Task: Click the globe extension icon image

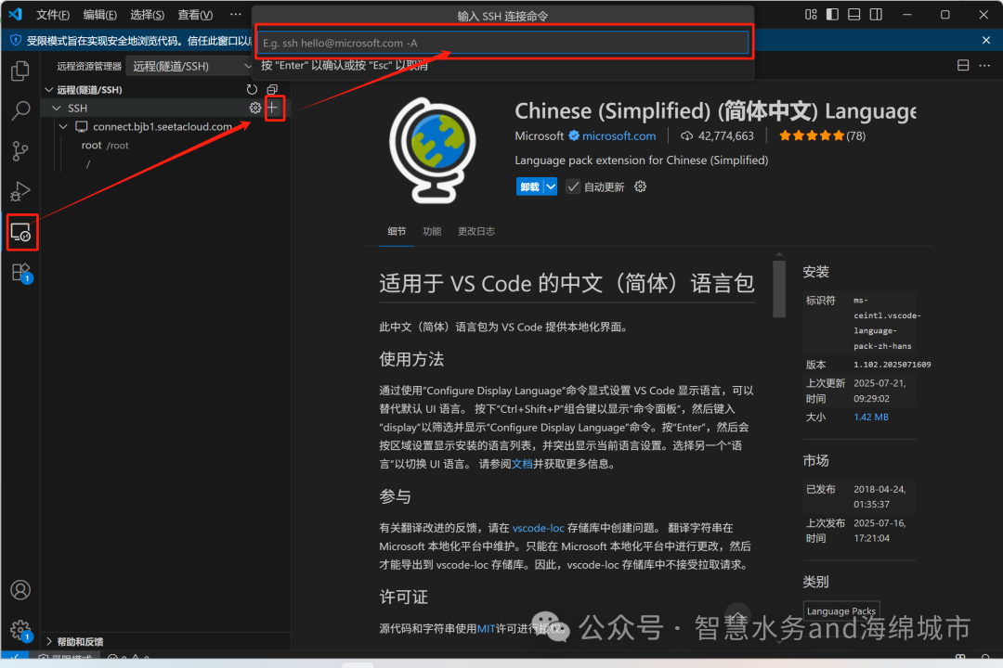Action: 433,151
